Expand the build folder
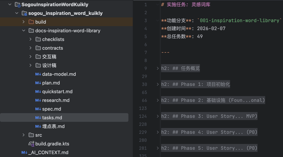 click(24, 22)
